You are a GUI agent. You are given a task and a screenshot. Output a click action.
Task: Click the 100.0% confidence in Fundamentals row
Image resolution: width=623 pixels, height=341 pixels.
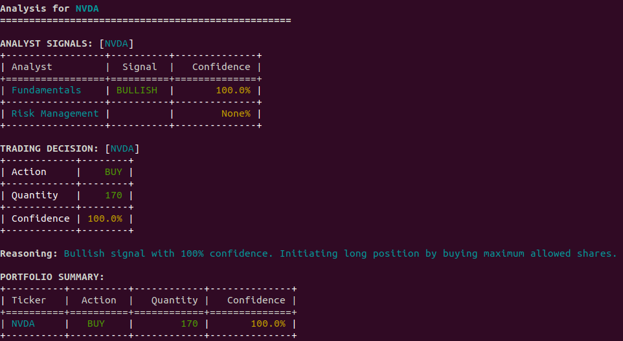click(x=233, y=90)
